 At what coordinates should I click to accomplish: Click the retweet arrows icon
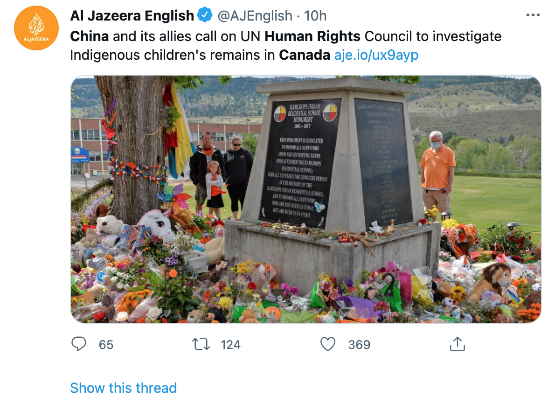pyautogui.click(x=201, y=344)
